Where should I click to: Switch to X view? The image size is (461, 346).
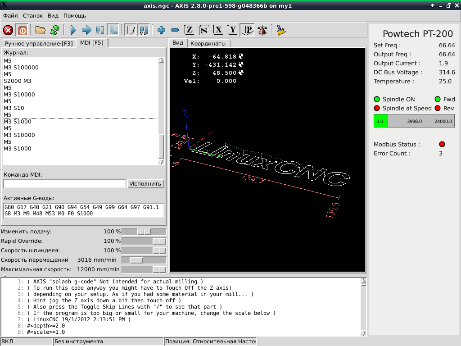[218, 30]
